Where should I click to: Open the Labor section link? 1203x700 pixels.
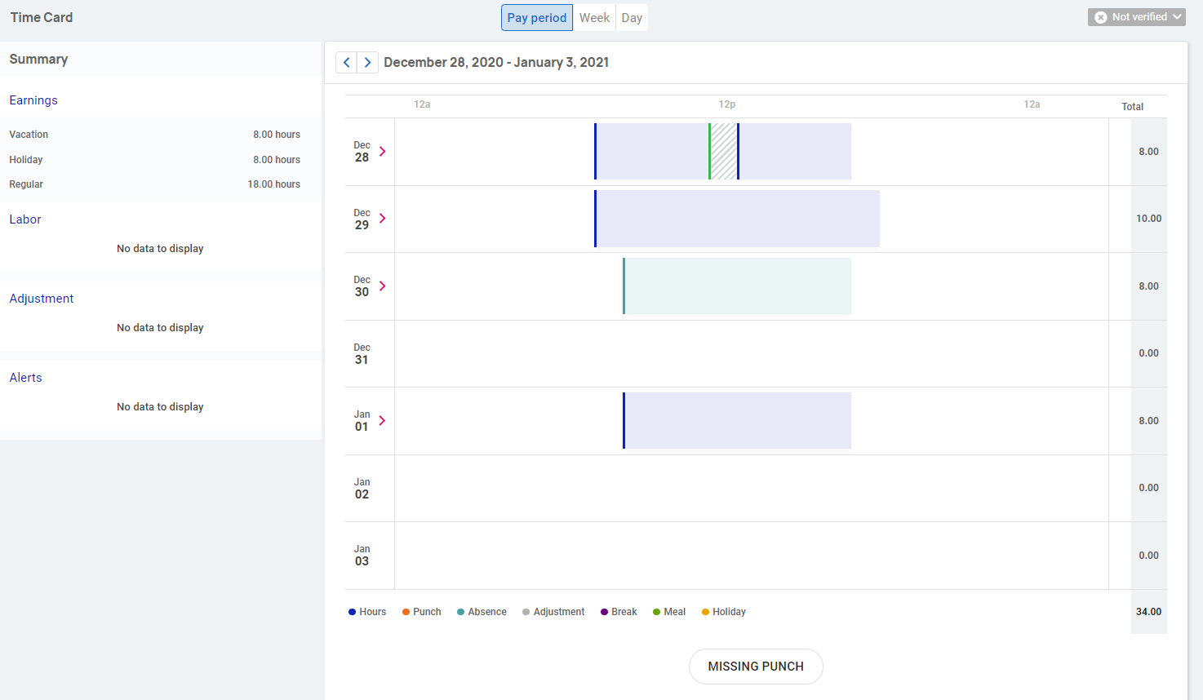point(25,219)
